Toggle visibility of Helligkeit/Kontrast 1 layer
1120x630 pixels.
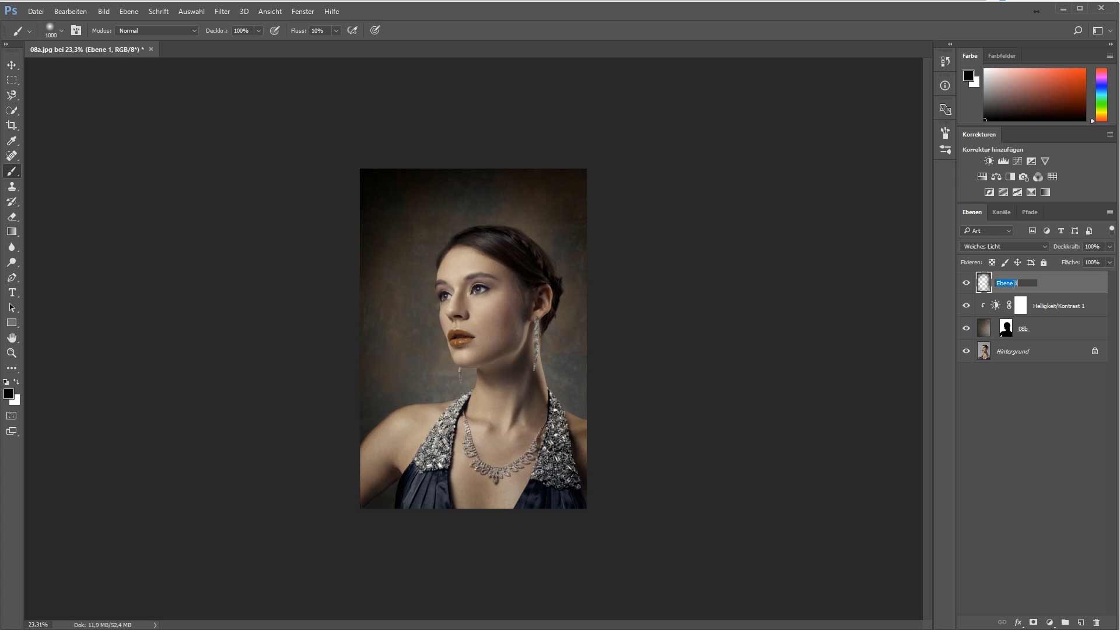point(966,306)
